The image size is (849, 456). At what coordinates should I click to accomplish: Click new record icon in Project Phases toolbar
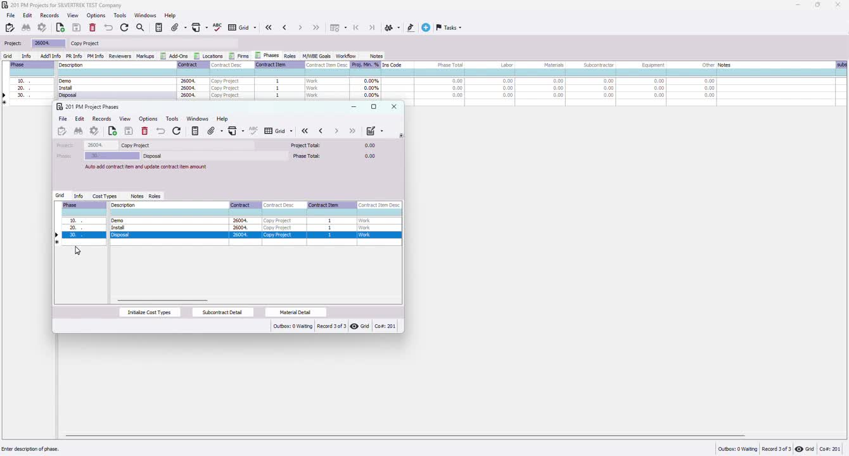(x=113, y=131)
